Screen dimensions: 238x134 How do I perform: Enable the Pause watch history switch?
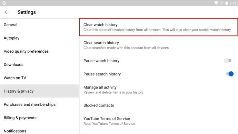click(228, 61)
